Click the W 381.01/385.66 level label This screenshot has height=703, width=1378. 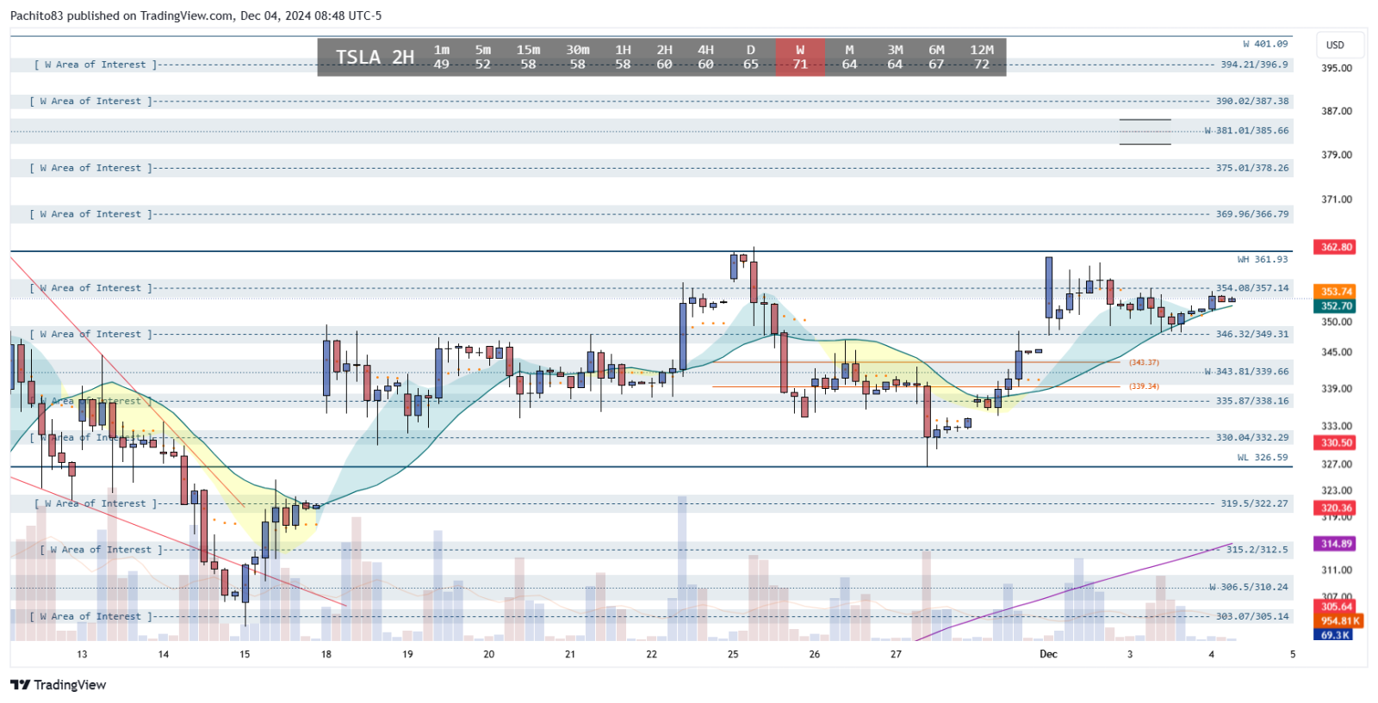[1246, 131]
